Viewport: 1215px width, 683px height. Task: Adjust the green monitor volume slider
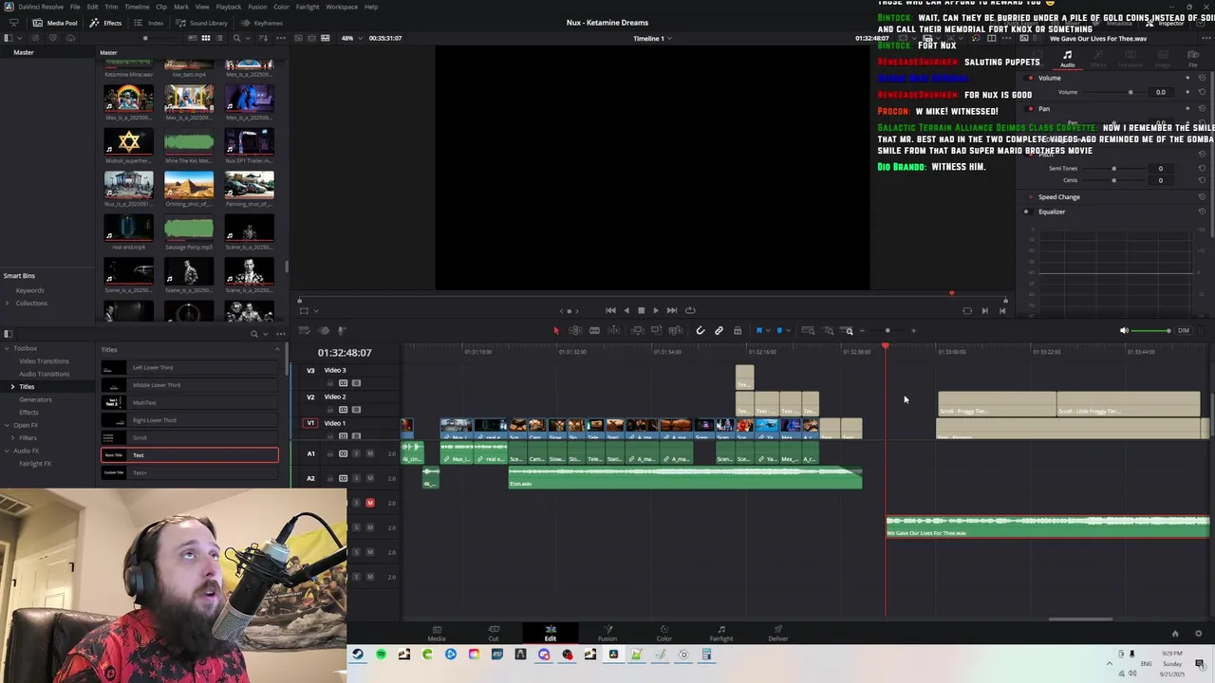[1152, 330]
